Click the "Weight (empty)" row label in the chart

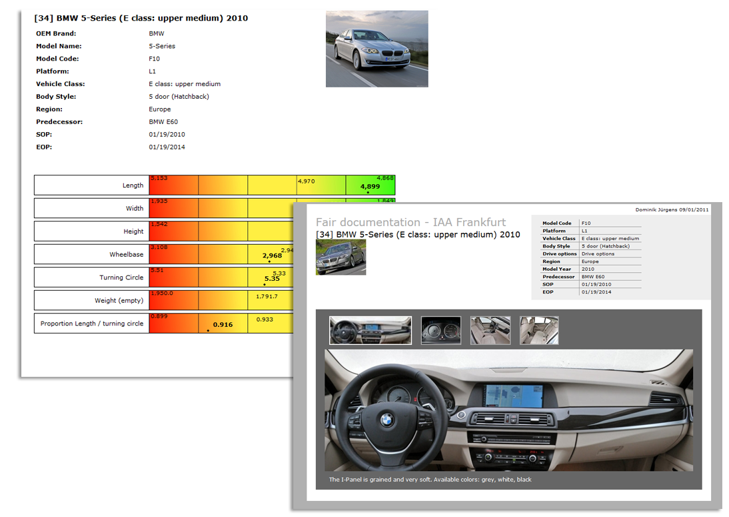coord(119,300)
